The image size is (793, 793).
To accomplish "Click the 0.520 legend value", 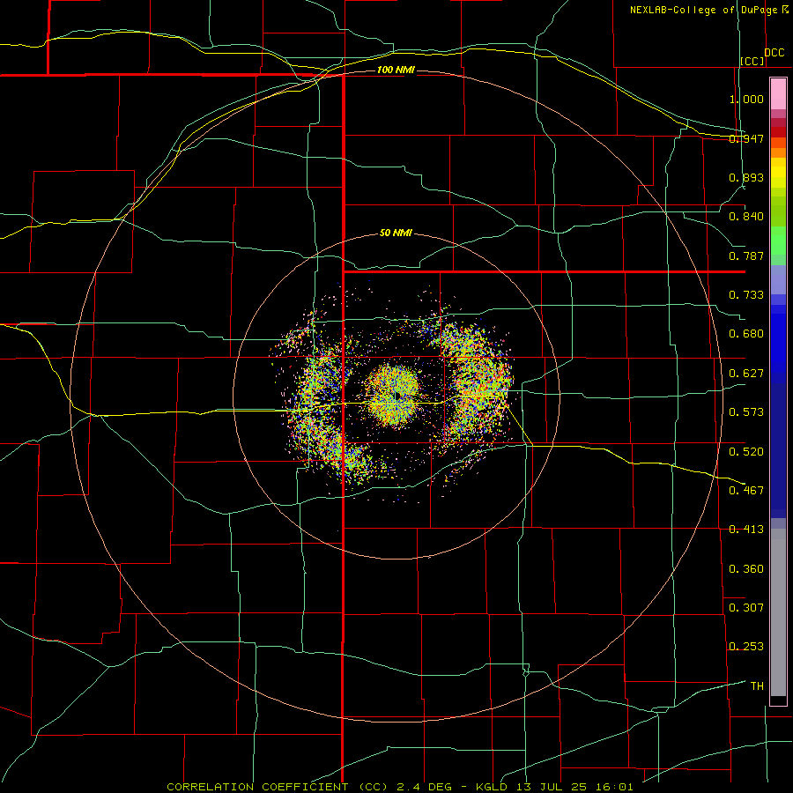I will pyautogui.click(x=746, y=452).
